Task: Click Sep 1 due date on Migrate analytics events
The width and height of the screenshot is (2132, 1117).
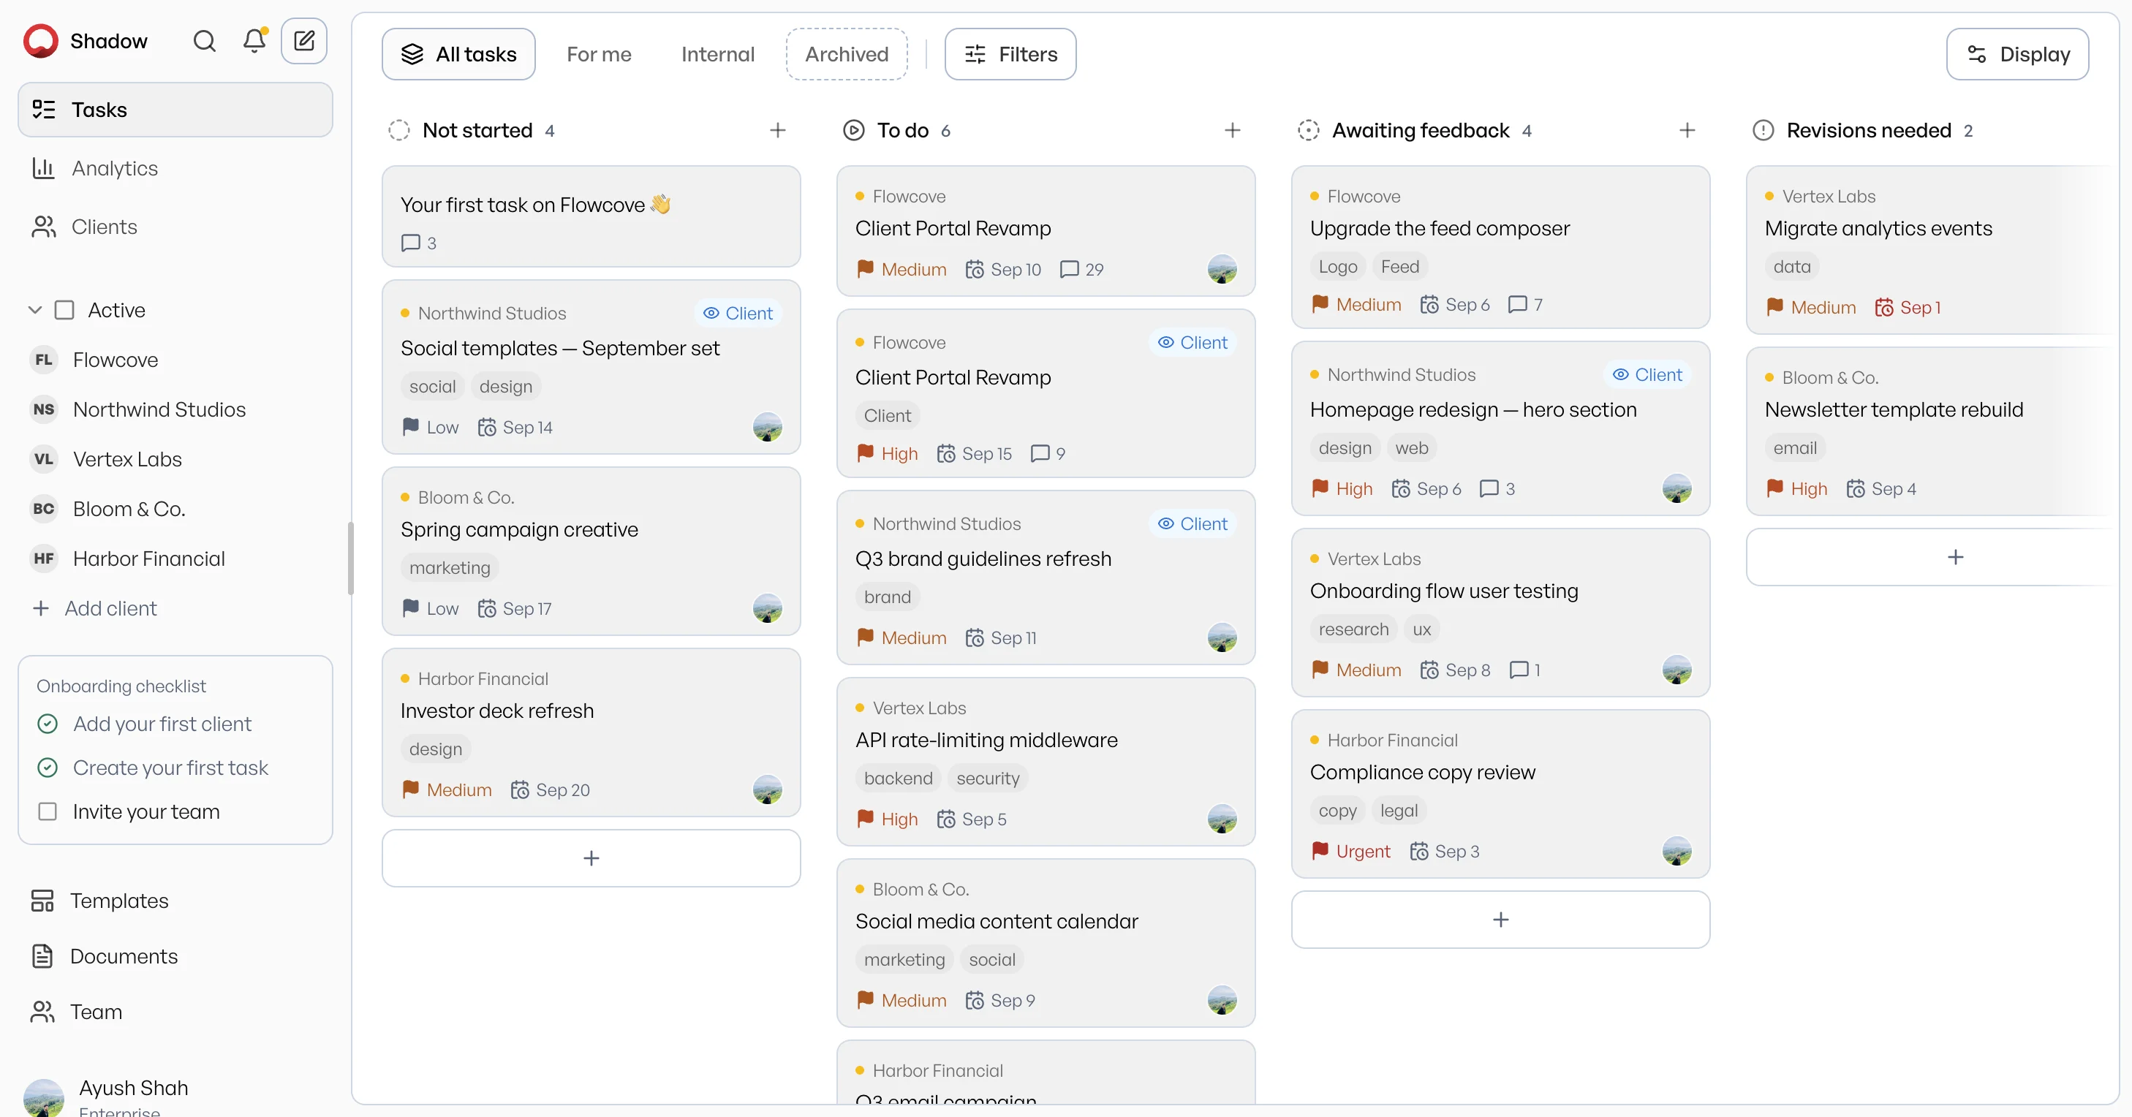Action: click(1908, 307)
